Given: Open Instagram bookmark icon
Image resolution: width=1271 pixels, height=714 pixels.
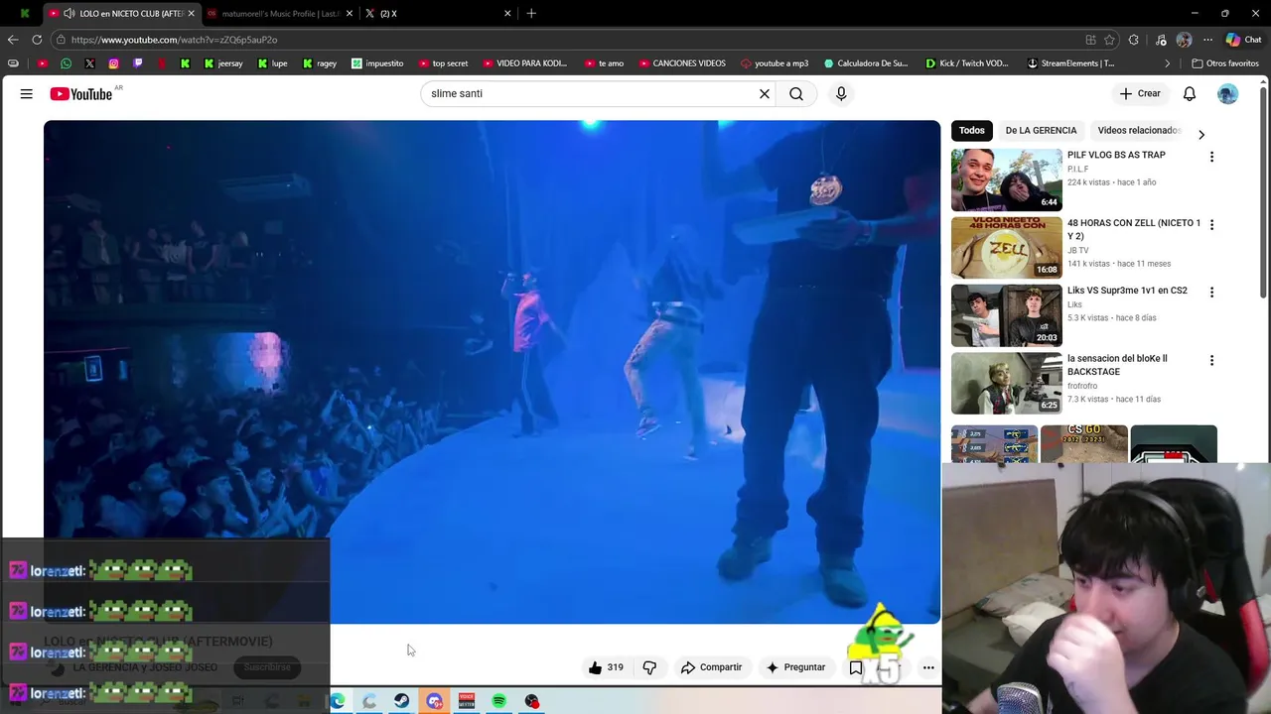Looking at the screenshot, I should tap(113, 63).
